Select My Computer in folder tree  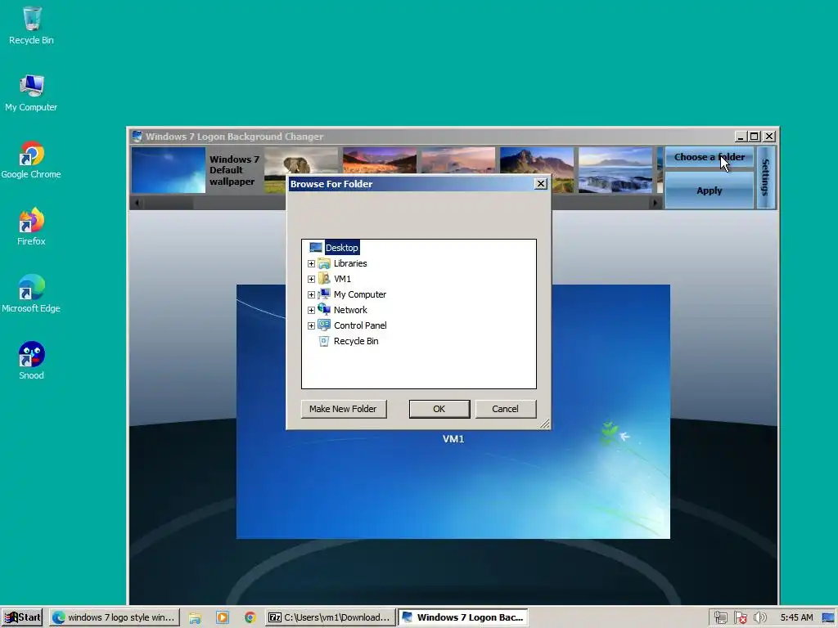(x=360, y=294)
